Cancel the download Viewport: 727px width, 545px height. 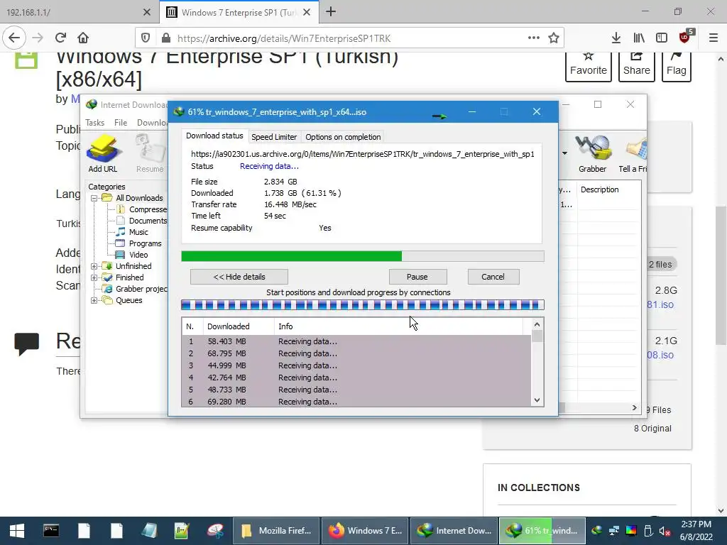tap(493, 277)
